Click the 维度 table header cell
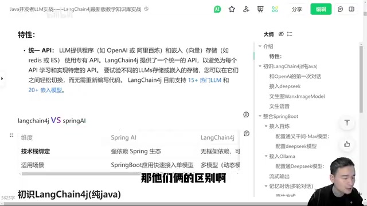This screenshot has height=206, width=367. pyautogui.click(x=27, y=138)
